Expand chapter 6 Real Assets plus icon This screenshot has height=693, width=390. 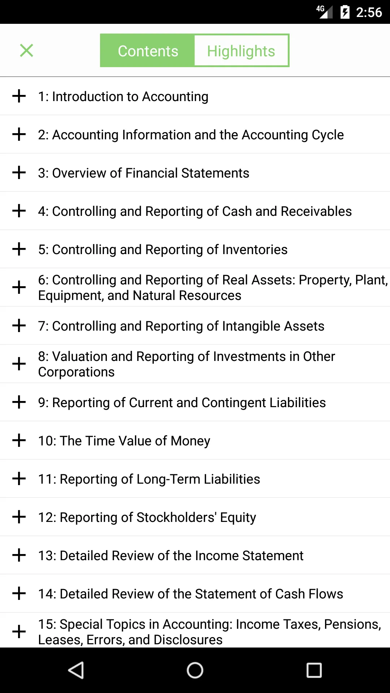(x=19, y=287)
